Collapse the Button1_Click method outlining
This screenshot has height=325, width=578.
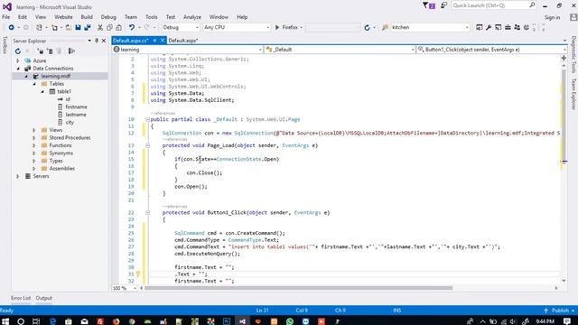(x=147, y=213)
